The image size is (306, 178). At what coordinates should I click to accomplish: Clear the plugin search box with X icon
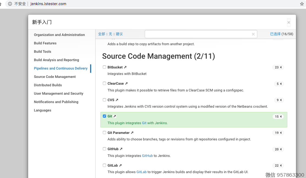253,34
